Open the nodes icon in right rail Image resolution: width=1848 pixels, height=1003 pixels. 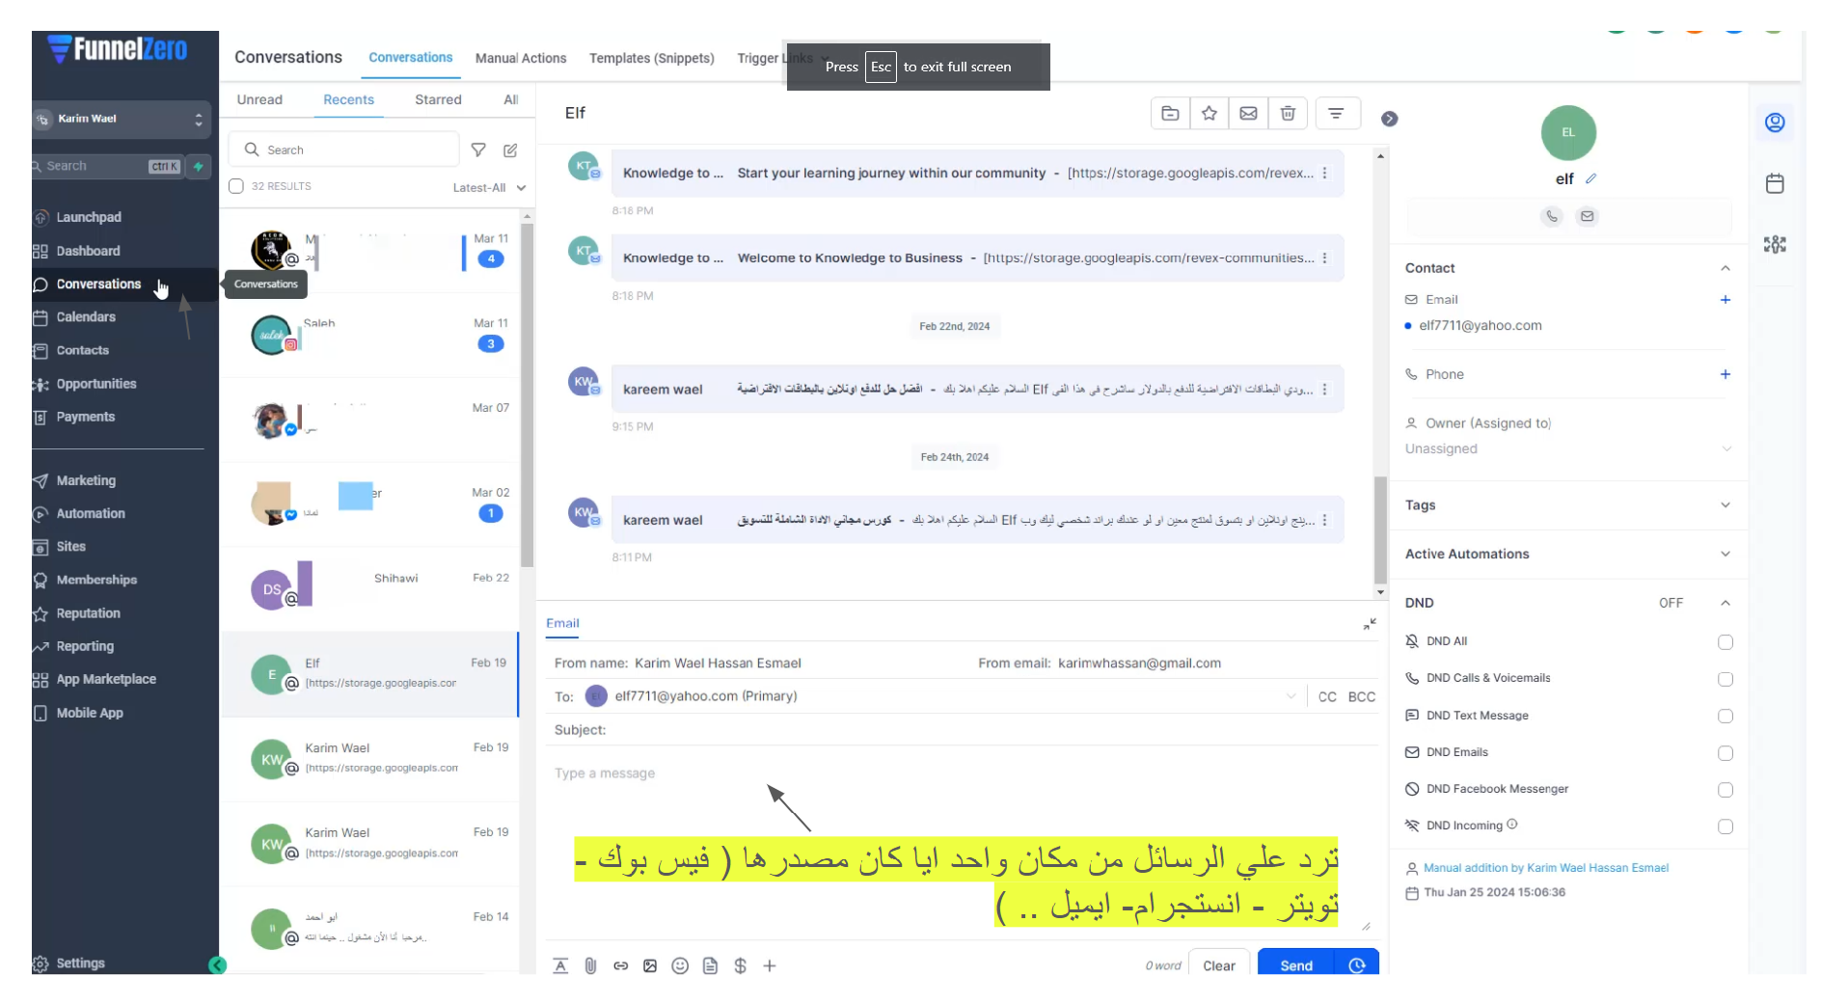[x=1775, y=244]
